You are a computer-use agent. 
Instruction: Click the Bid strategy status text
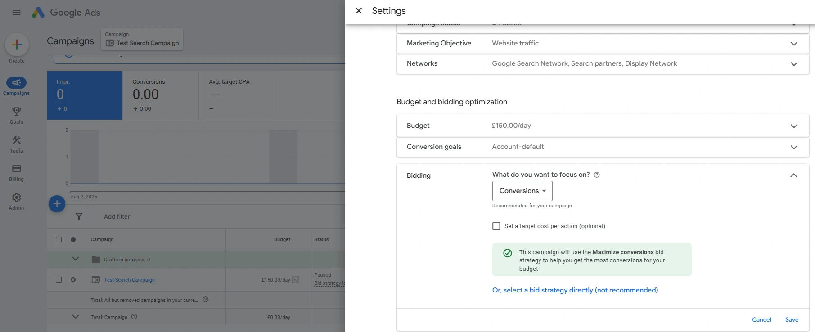click(x=329, y=283)
